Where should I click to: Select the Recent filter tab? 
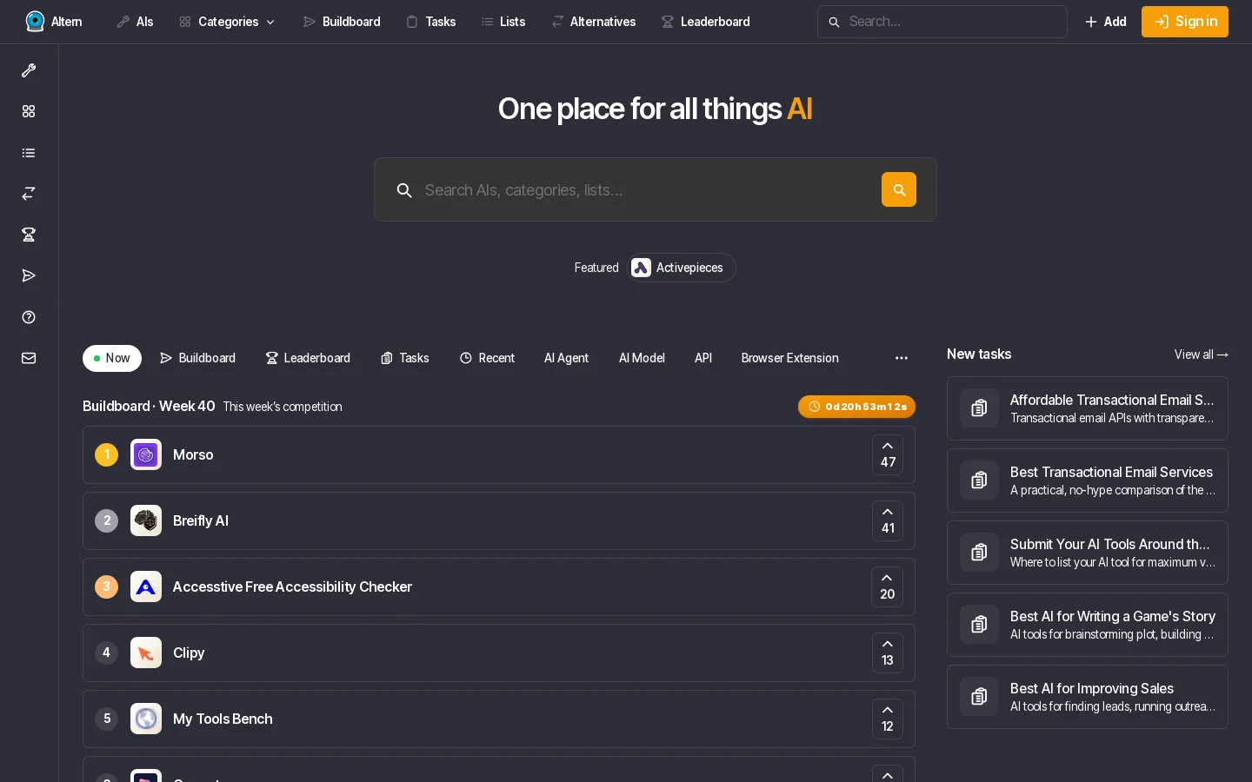[487, 358]
